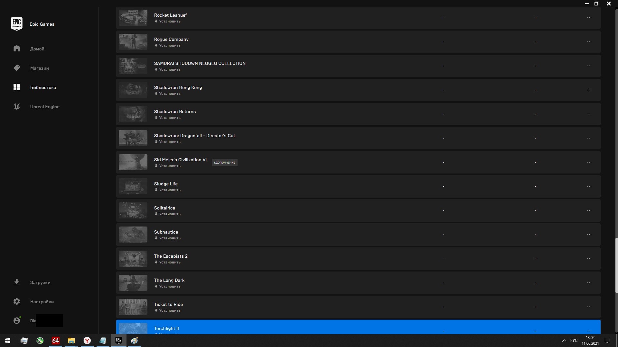618x347 pixels.
Task: Open options menu for Shadowrun Hong Kong
Action: [x=589, y=90]
